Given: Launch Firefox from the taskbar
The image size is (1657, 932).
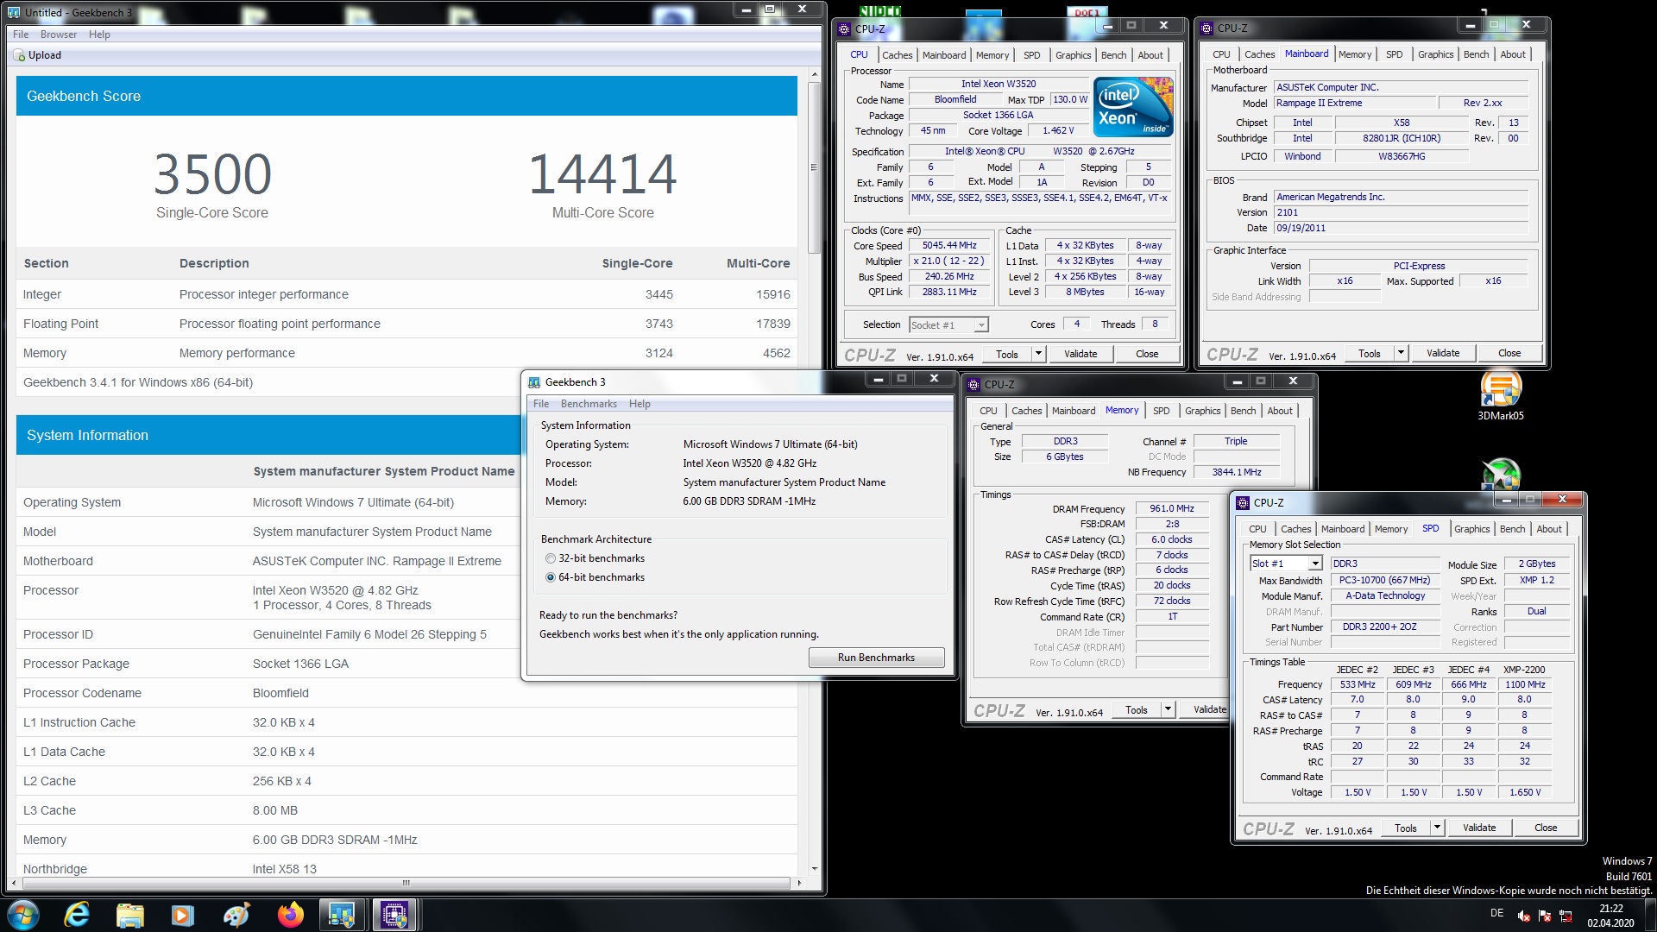Looking at the screenshot, I should (x=290, y=915).
